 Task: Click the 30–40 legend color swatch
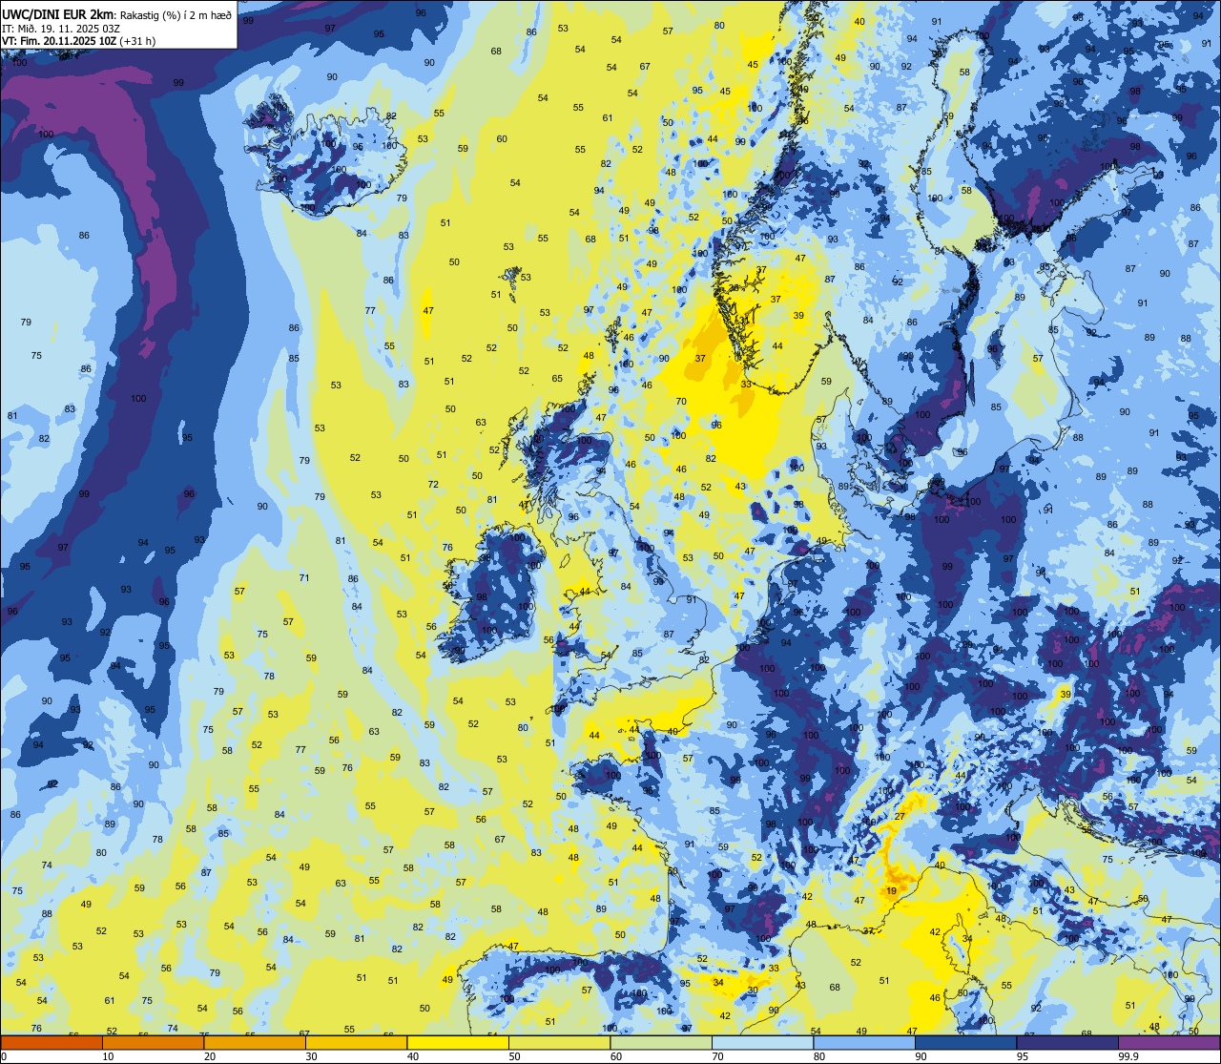(x=356, y=1042)
